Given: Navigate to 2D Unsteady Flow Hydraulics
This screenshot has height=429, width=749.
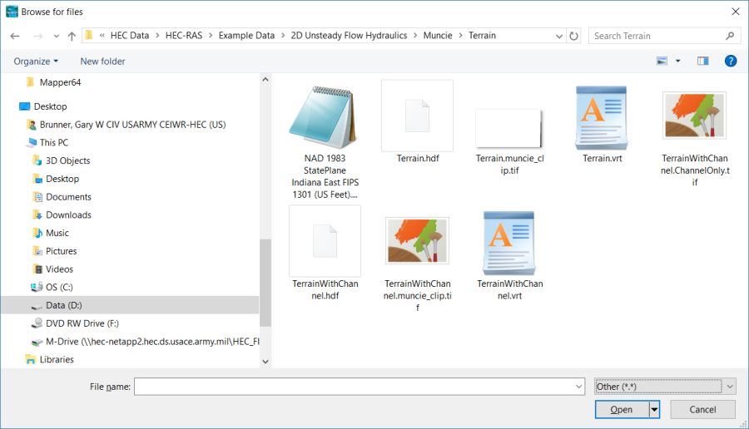Looking at the screenshot, I should (x=350, y=36).
